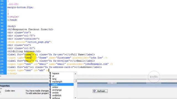Click the 'Full Name' label text in code
This screenshot has width=177, height=99.
[x=77, y=54]
